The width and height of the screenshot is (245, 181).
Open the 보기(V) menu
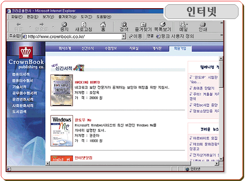[48, 17]
